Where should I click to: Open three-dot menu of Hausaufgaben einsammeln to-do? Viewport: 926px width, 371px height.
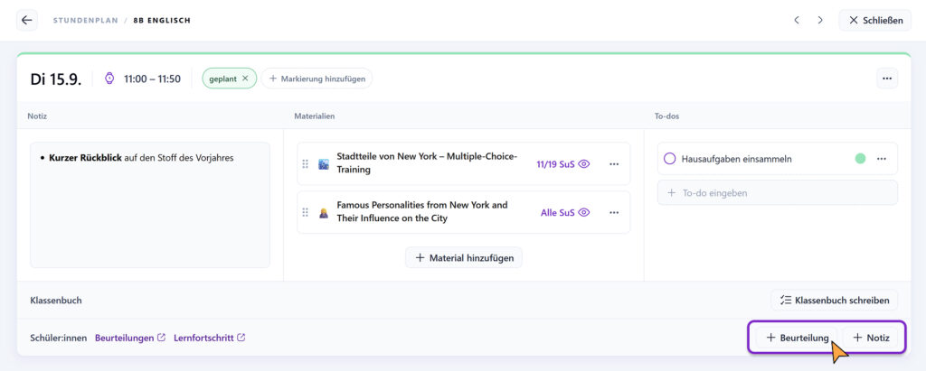[x=882, y=159]
